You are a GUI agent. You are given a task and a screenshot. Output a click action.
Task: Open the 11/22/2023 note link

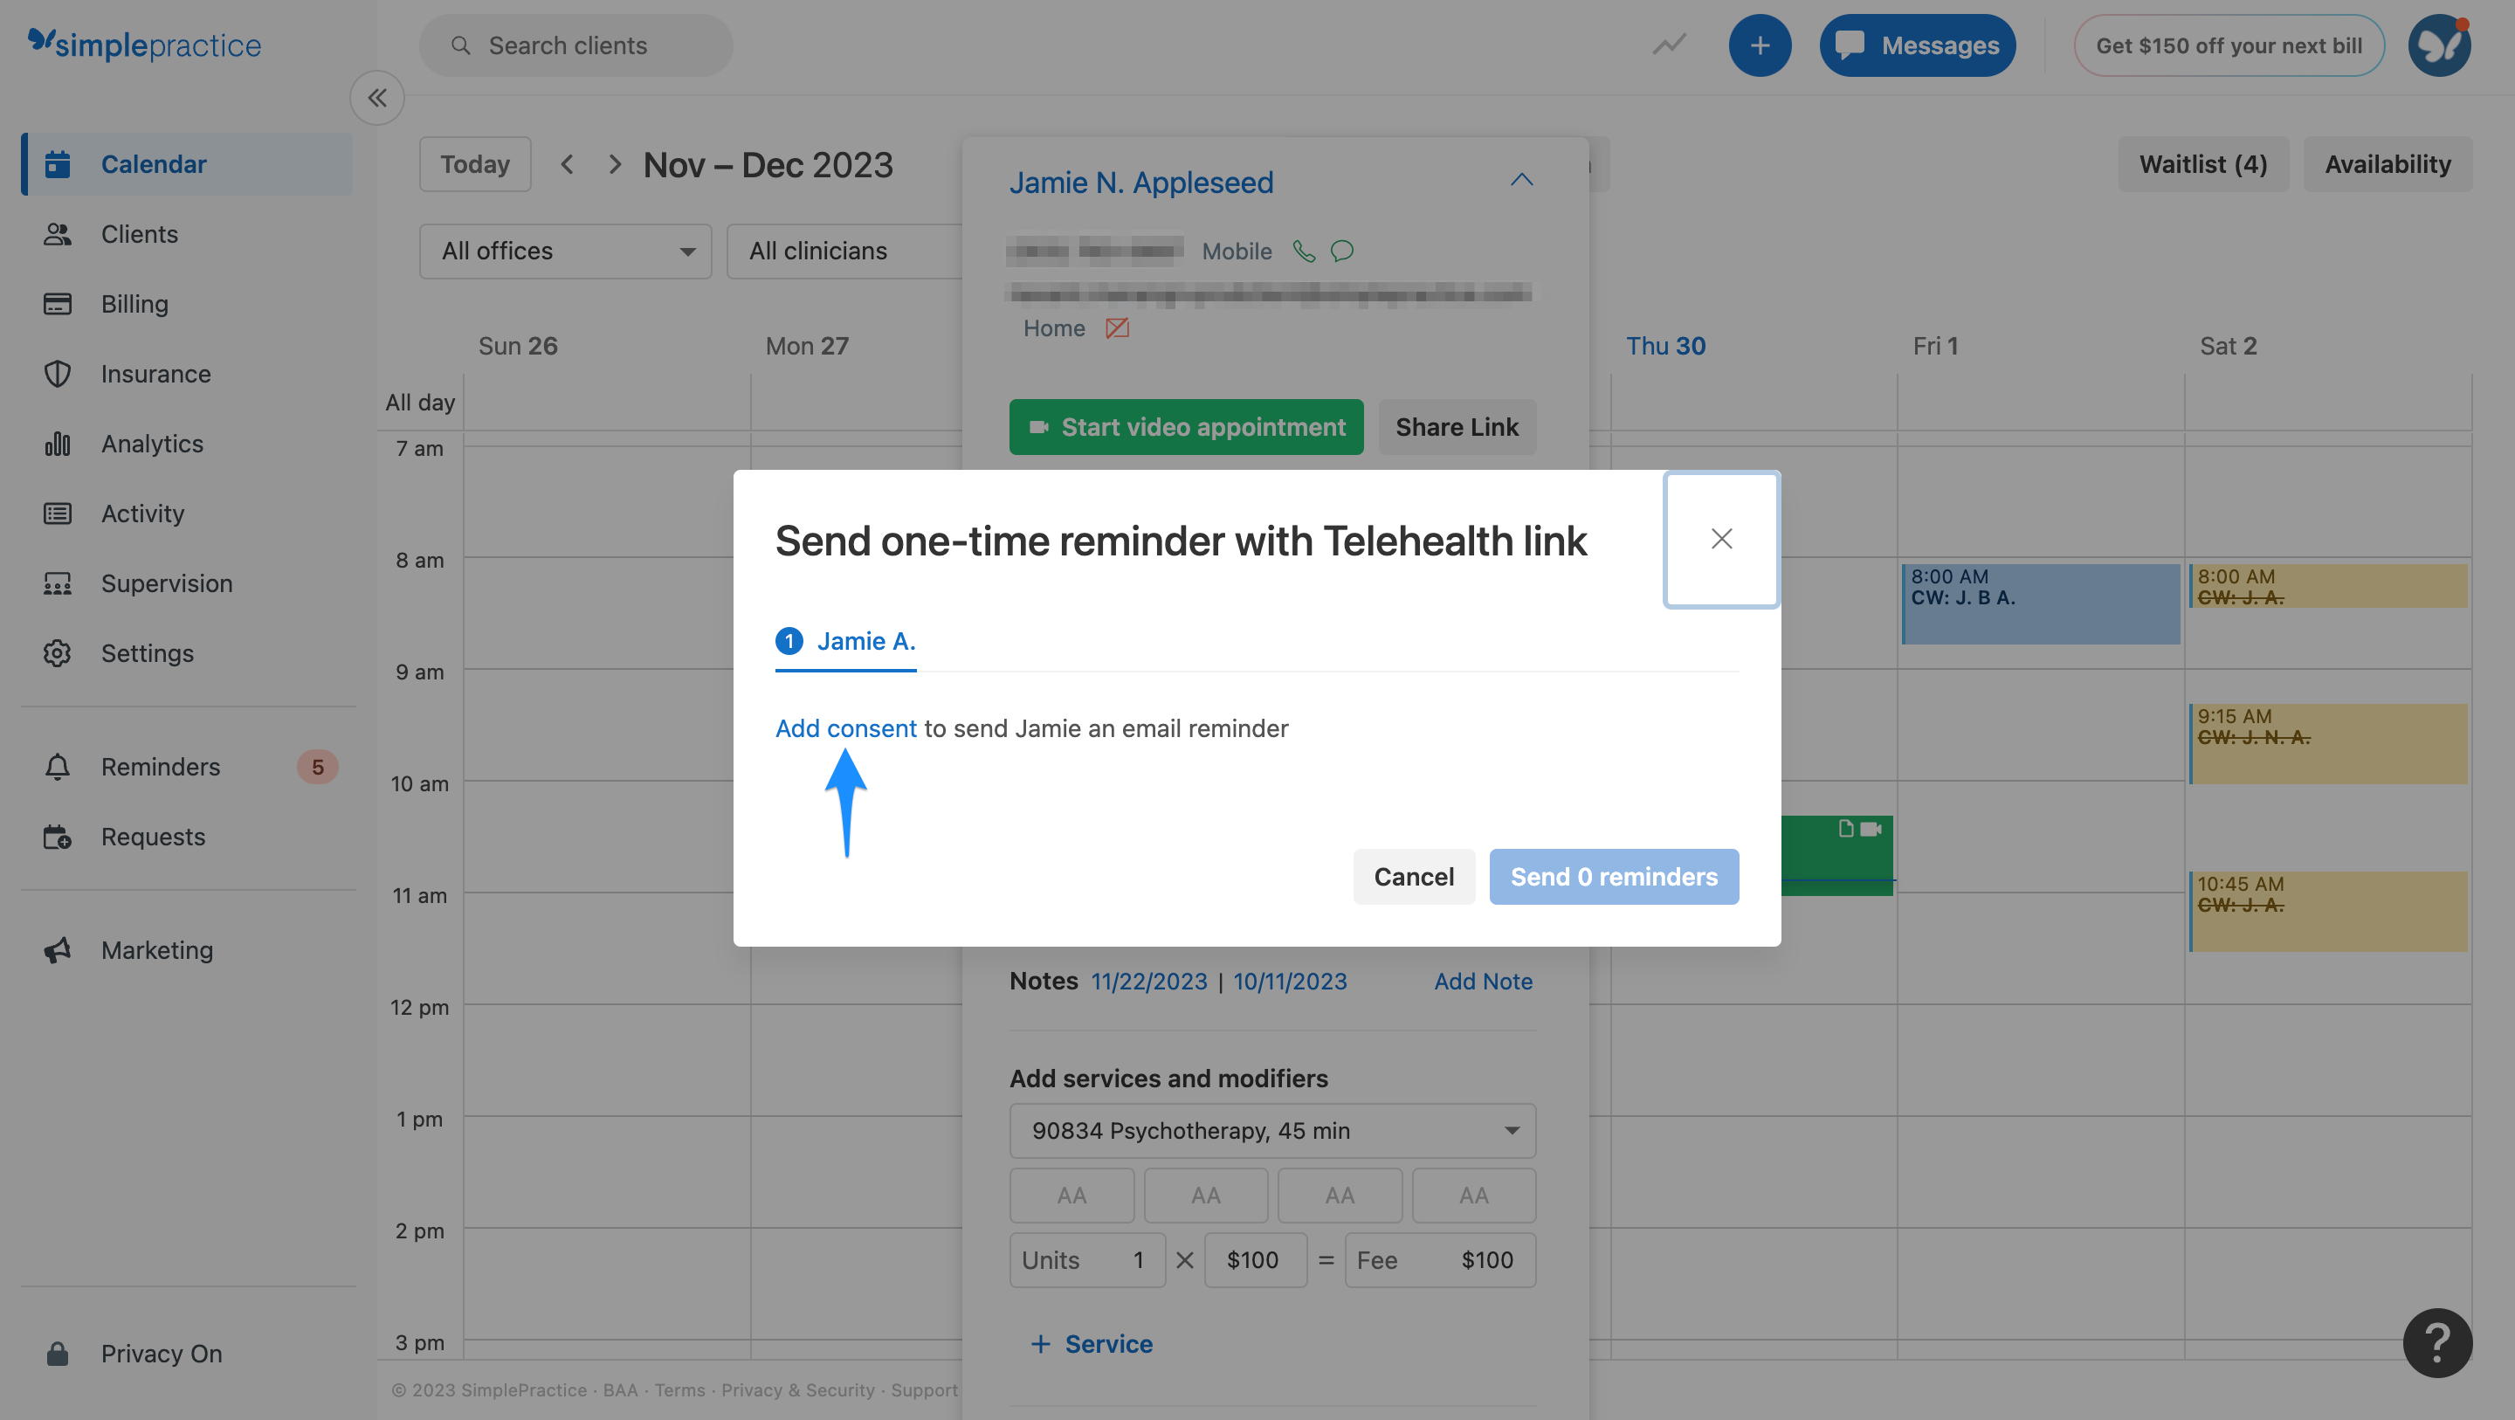click(1148, 981)
